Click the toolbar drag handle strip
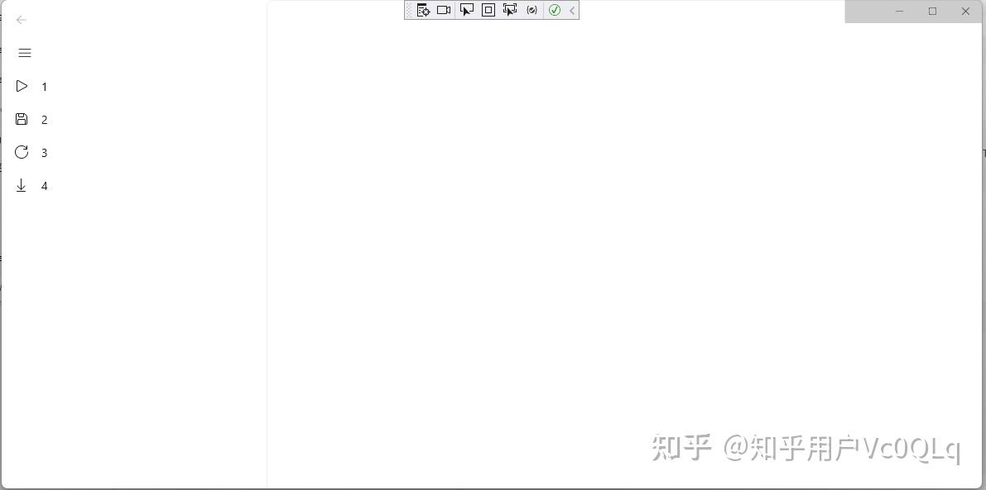 click(x=411, y=10)
